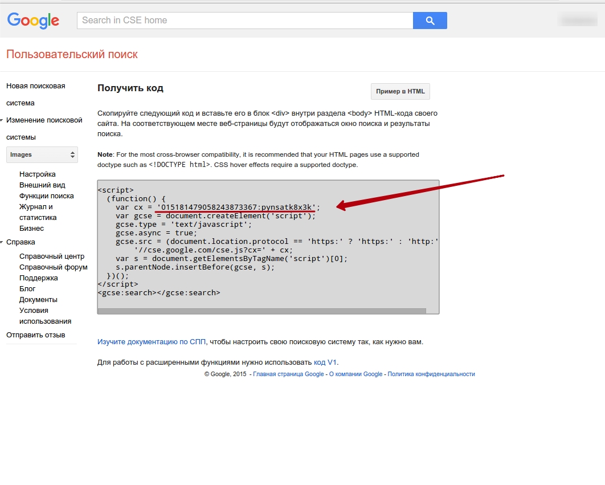Click the cx value string in code
605x485 pixels.
pos(236,207)
